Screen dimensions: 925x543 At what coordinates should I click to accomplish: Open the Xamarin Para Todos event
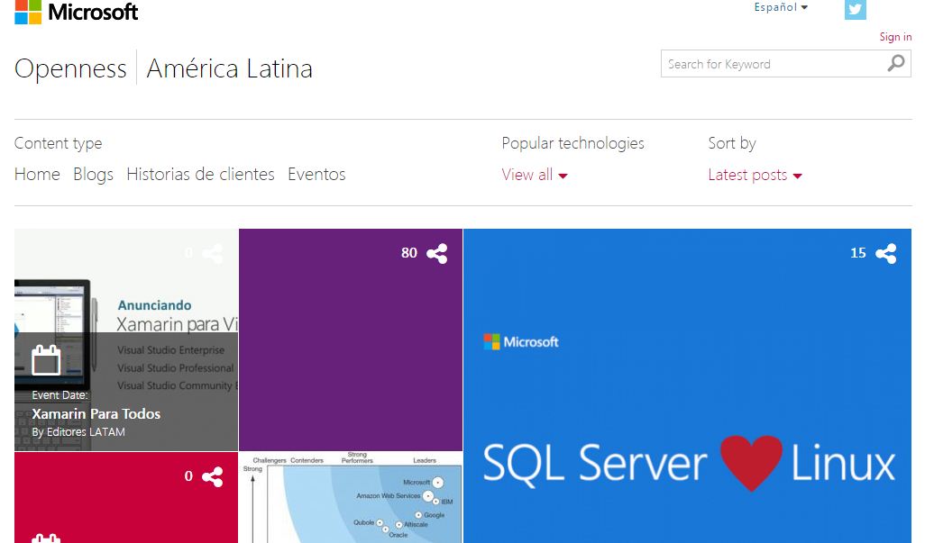(96, 414)
